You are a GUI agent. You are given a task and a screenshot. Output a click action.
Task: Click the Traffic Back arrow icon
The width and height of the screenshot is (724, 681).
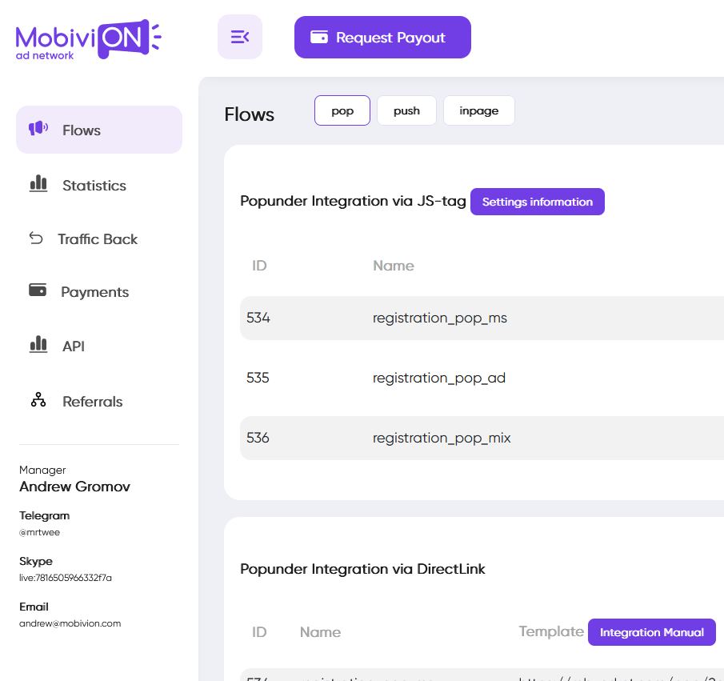point(36,238)
